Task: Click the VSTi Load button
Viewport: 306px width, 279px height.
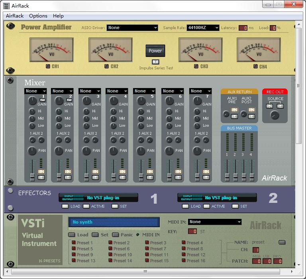Action: [x=72, y=235]
